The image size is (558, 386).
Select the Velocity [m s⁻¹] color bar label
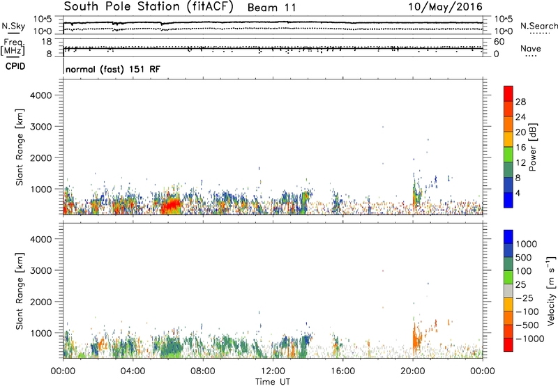[551, 291]
